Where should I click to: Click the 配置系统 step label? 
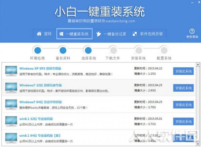click(x=164, y=58)
